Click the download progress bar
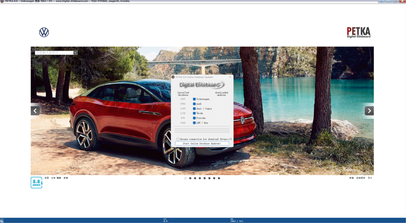 [202, 130]
